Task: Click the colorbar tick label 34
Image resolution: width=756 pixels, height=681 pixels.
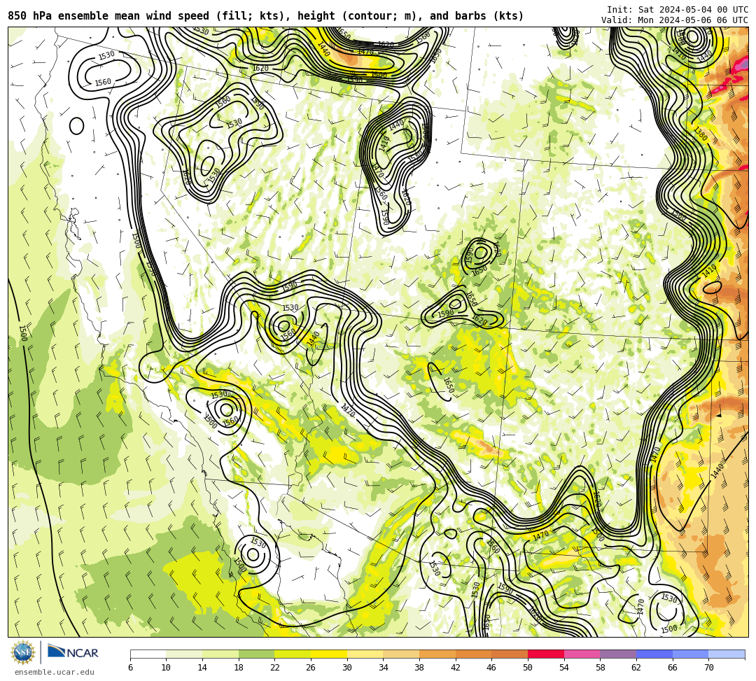Action: pyautogui.click(x=384, y=668)
